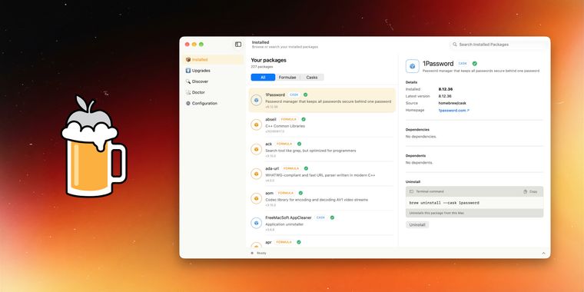The height and width of the screenshot is (292, 584).
Task: Click green check badge beside 1Password in list
Action: (305, 95)
